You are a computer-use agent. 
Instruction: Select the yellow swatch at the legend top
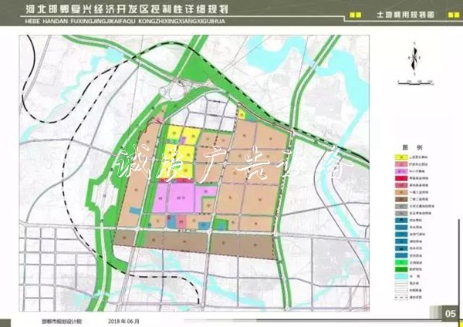[x=400, y=157]
